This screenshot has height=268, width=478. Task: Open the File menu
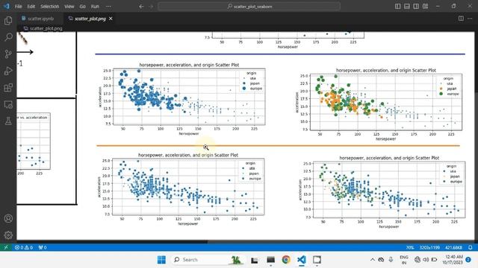pos(18,7)
